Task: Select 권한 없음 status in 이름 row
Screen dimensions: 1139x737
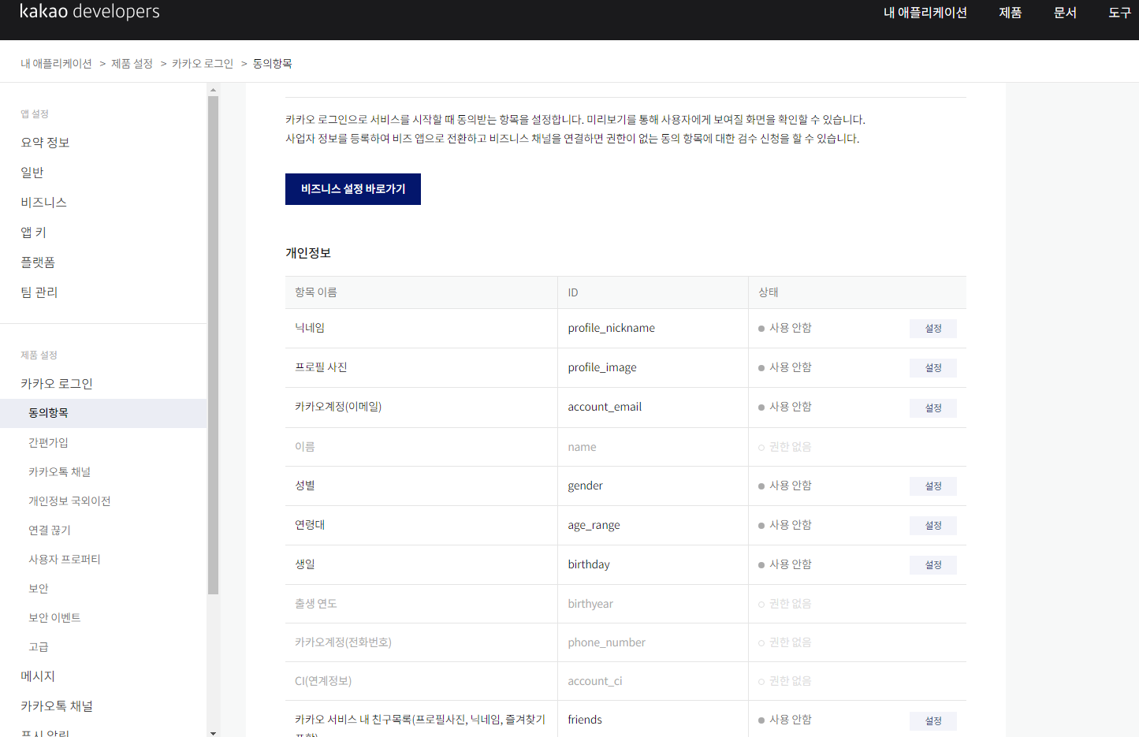Action: click(785, 447)
